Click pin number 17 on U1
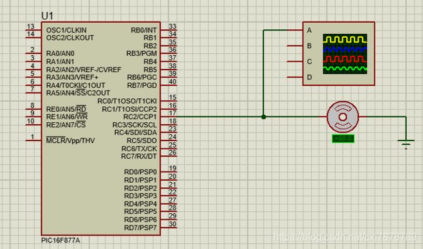Image resolution: width=423 pixels, height=249 pixels. click(x=172, y=113)
